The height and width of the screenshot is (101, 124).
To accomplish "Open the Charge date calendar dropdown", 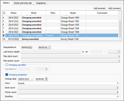I will click(32, 79).
